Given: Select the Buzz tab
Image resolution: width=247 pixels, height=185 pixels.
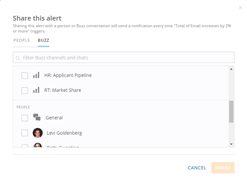Looking at the screenshot, I should point(43,40).
